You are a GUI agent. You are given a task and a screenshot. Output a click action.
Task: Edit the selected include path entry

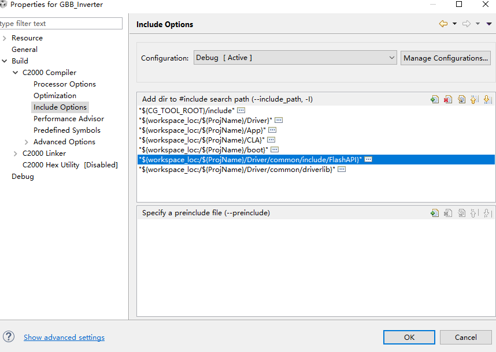[x=461, y=99]
